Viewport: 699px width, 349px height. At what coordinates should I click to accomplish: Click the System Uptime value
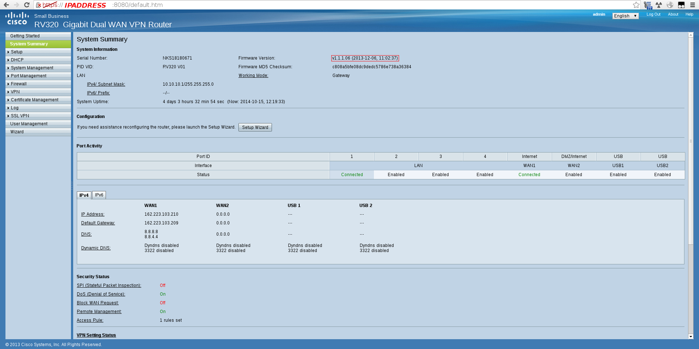point(224,102)
